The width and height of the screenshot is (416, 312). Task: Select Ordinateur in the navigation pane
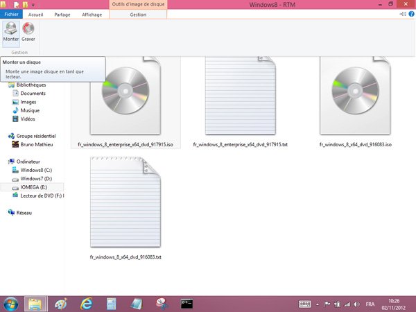tap(28, 162)
